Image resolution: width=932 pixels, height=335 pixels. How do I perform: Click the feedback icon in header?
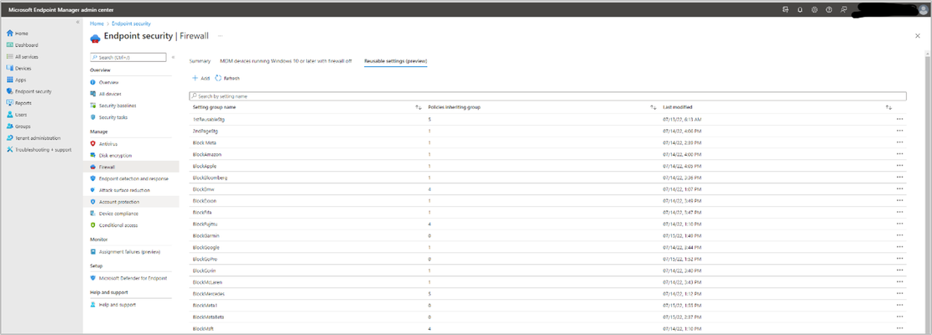click(x=843, y=10)
